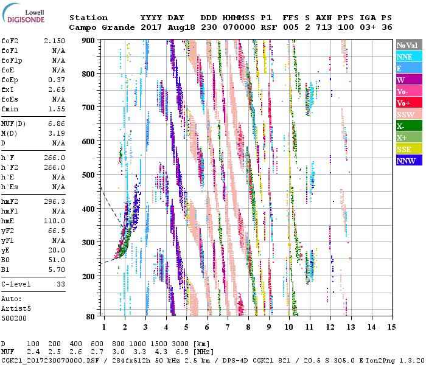Click the hmE value 110.0

coord(54,221)
